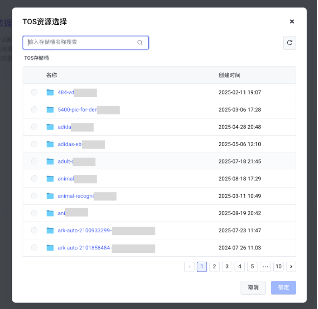Click the 创建时间 column header

pos(229,75)
